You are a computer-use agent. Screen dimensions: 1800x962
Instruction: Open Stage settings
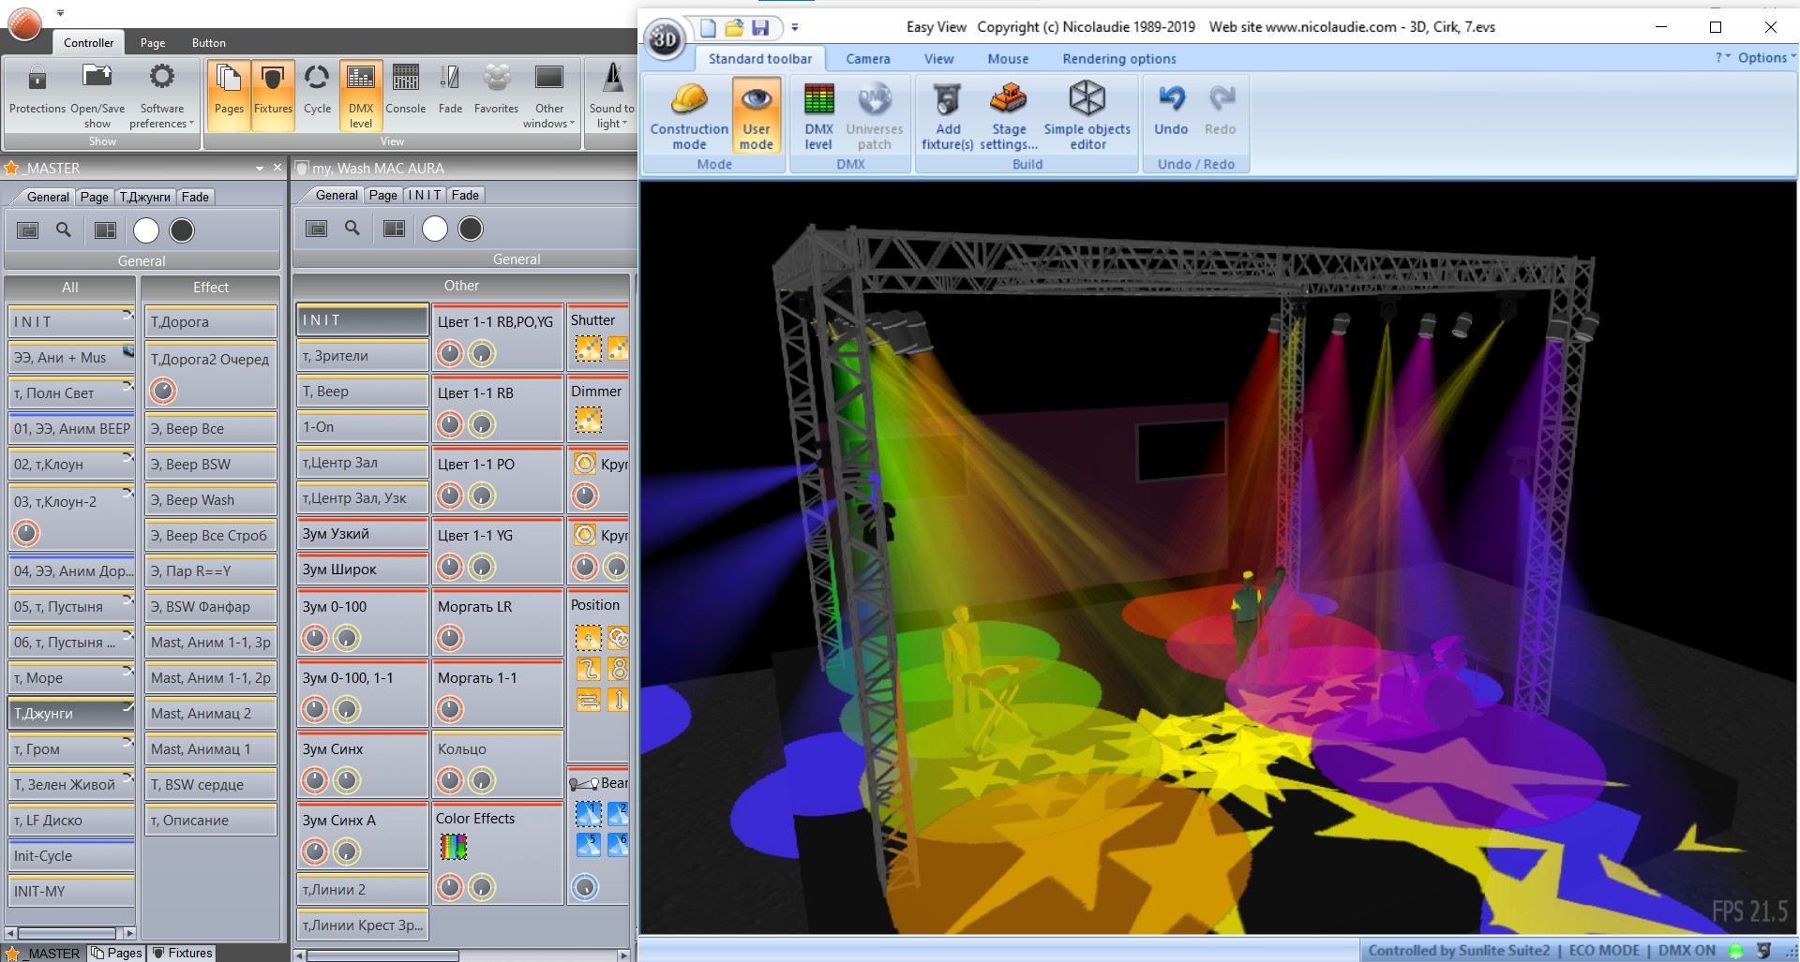click(1009, 116)
